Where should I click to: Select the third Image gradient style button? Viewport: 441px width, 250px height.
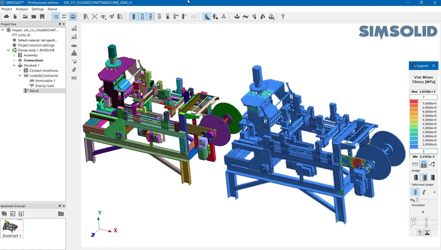pyautogui.click(x=432, y=177)
